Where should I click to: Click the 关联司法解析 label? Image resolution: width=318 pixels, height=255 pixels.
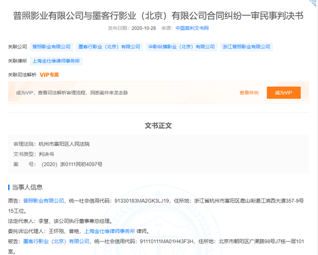22,75
